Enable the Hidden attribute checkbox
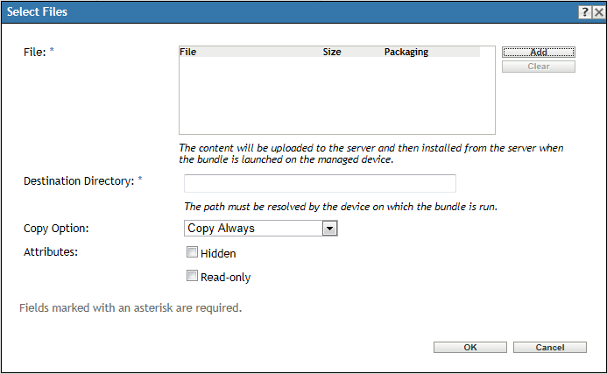This screenshot has width=607, height=374. (x=193, y=253)
